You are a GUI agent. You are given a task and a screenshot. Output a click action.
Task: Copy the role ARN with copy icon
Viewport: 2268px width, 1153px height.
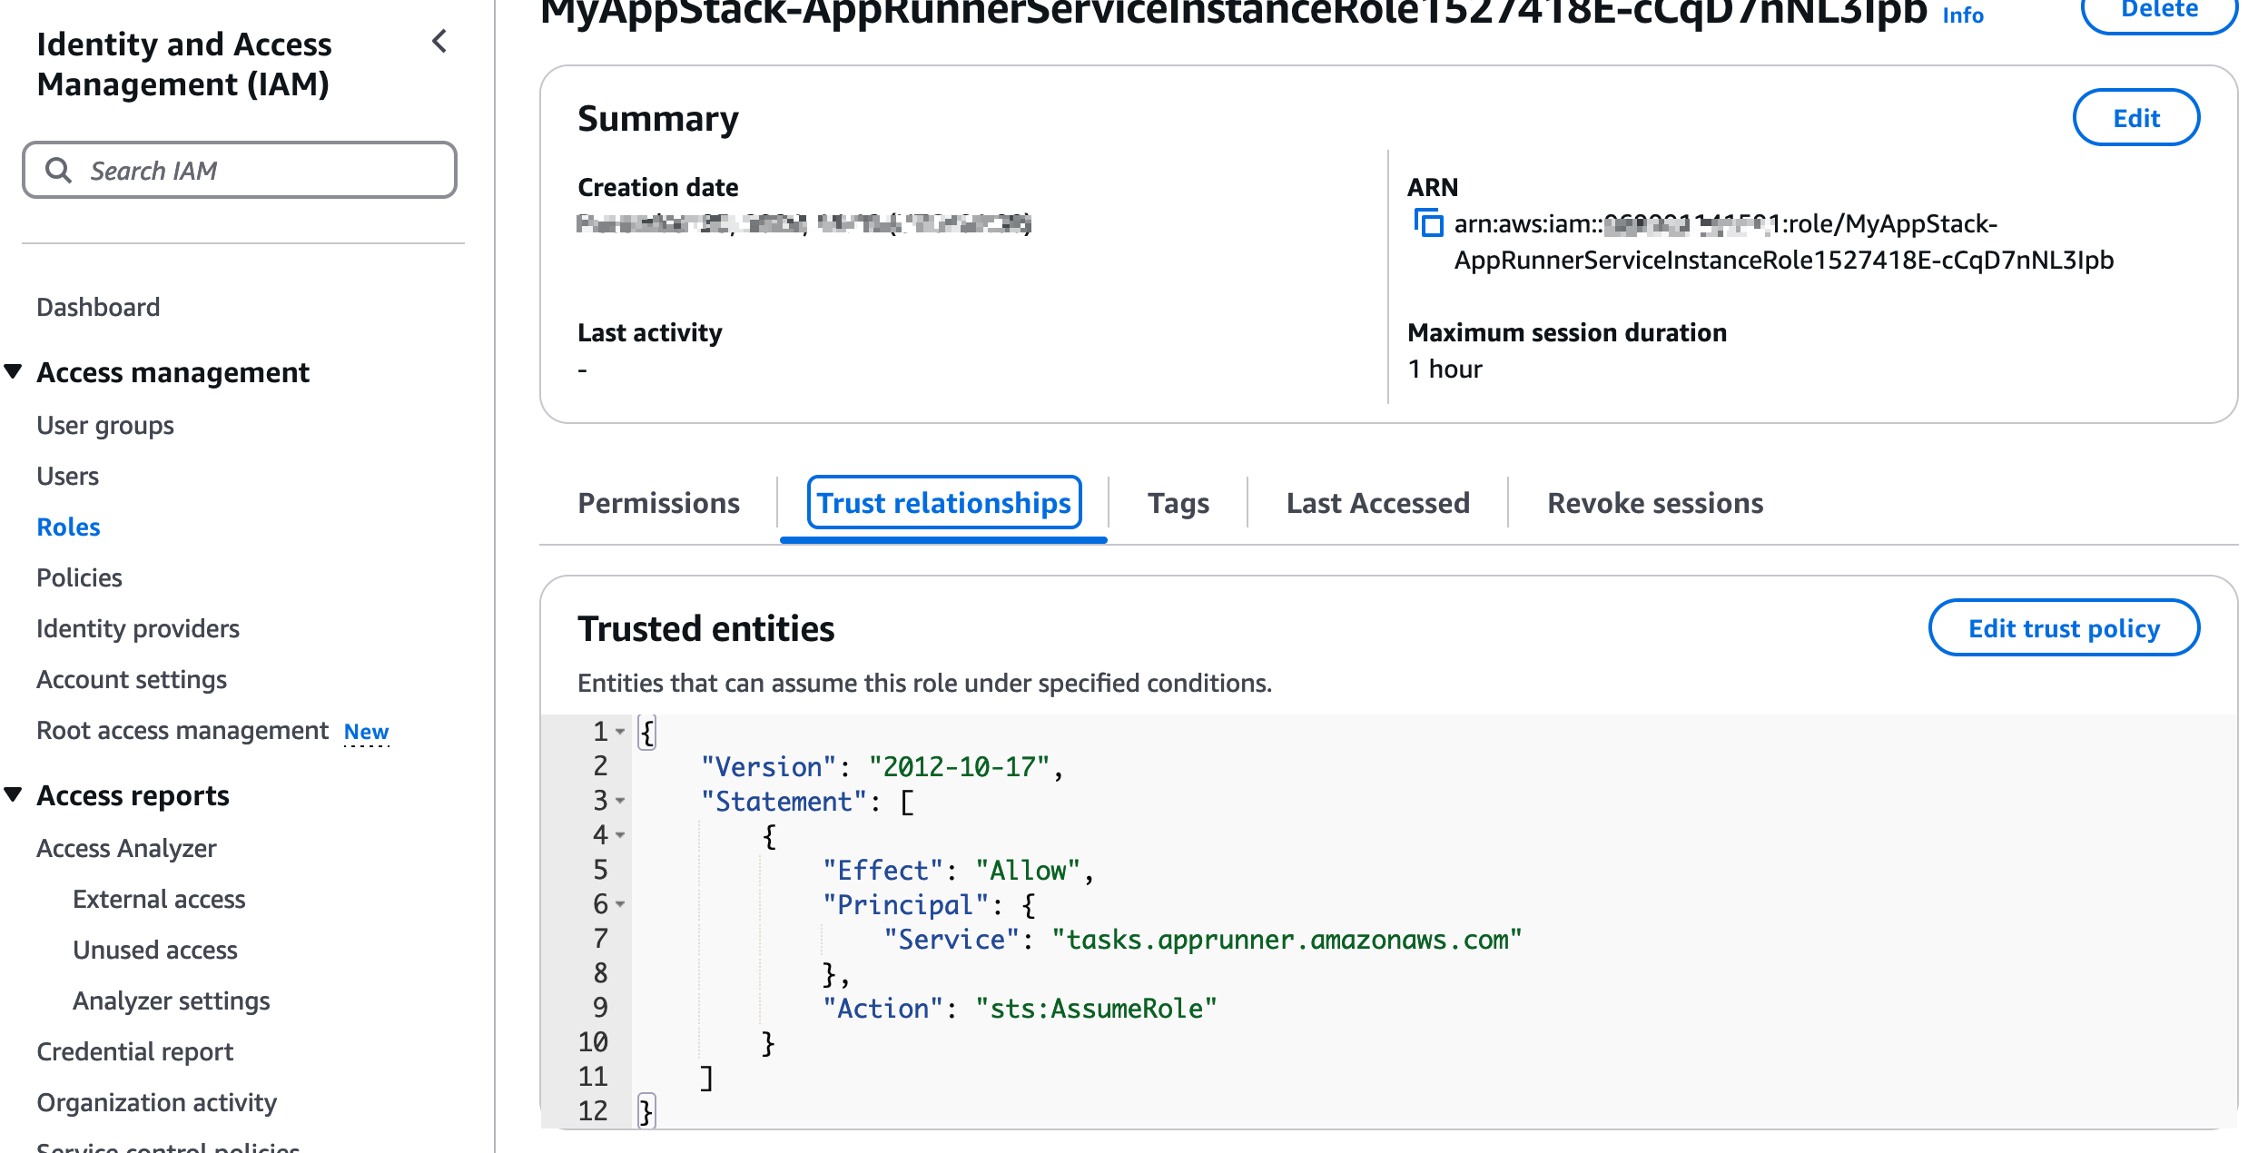tap(1428, 222)
